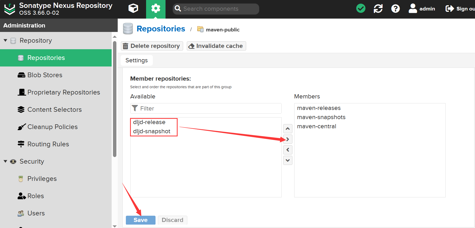Click the move-right arrow to add member
This screenshot has height=228, width=475.
(288, 139)
